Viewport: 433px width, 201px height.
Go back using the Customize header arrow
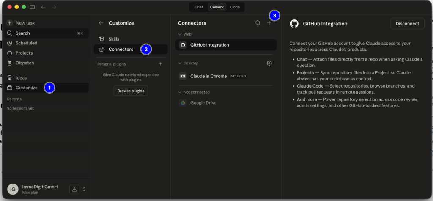tap(101, 23)
